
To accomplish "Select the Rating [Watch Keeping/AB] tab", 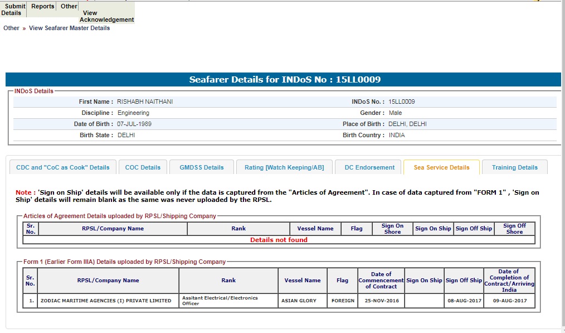I will (285, 167).
